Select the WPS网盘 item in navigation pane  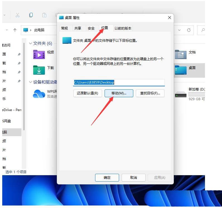point(6,121)
